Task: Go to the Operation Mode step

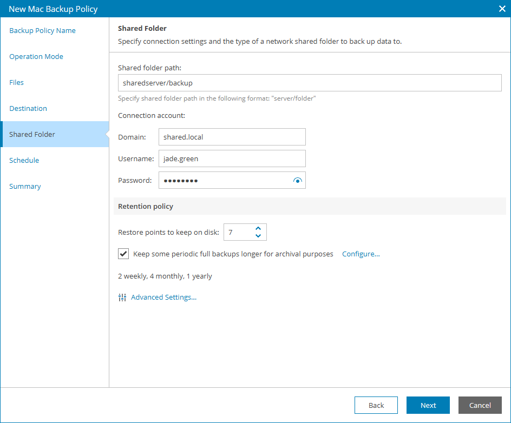Action: pos(36,57)
